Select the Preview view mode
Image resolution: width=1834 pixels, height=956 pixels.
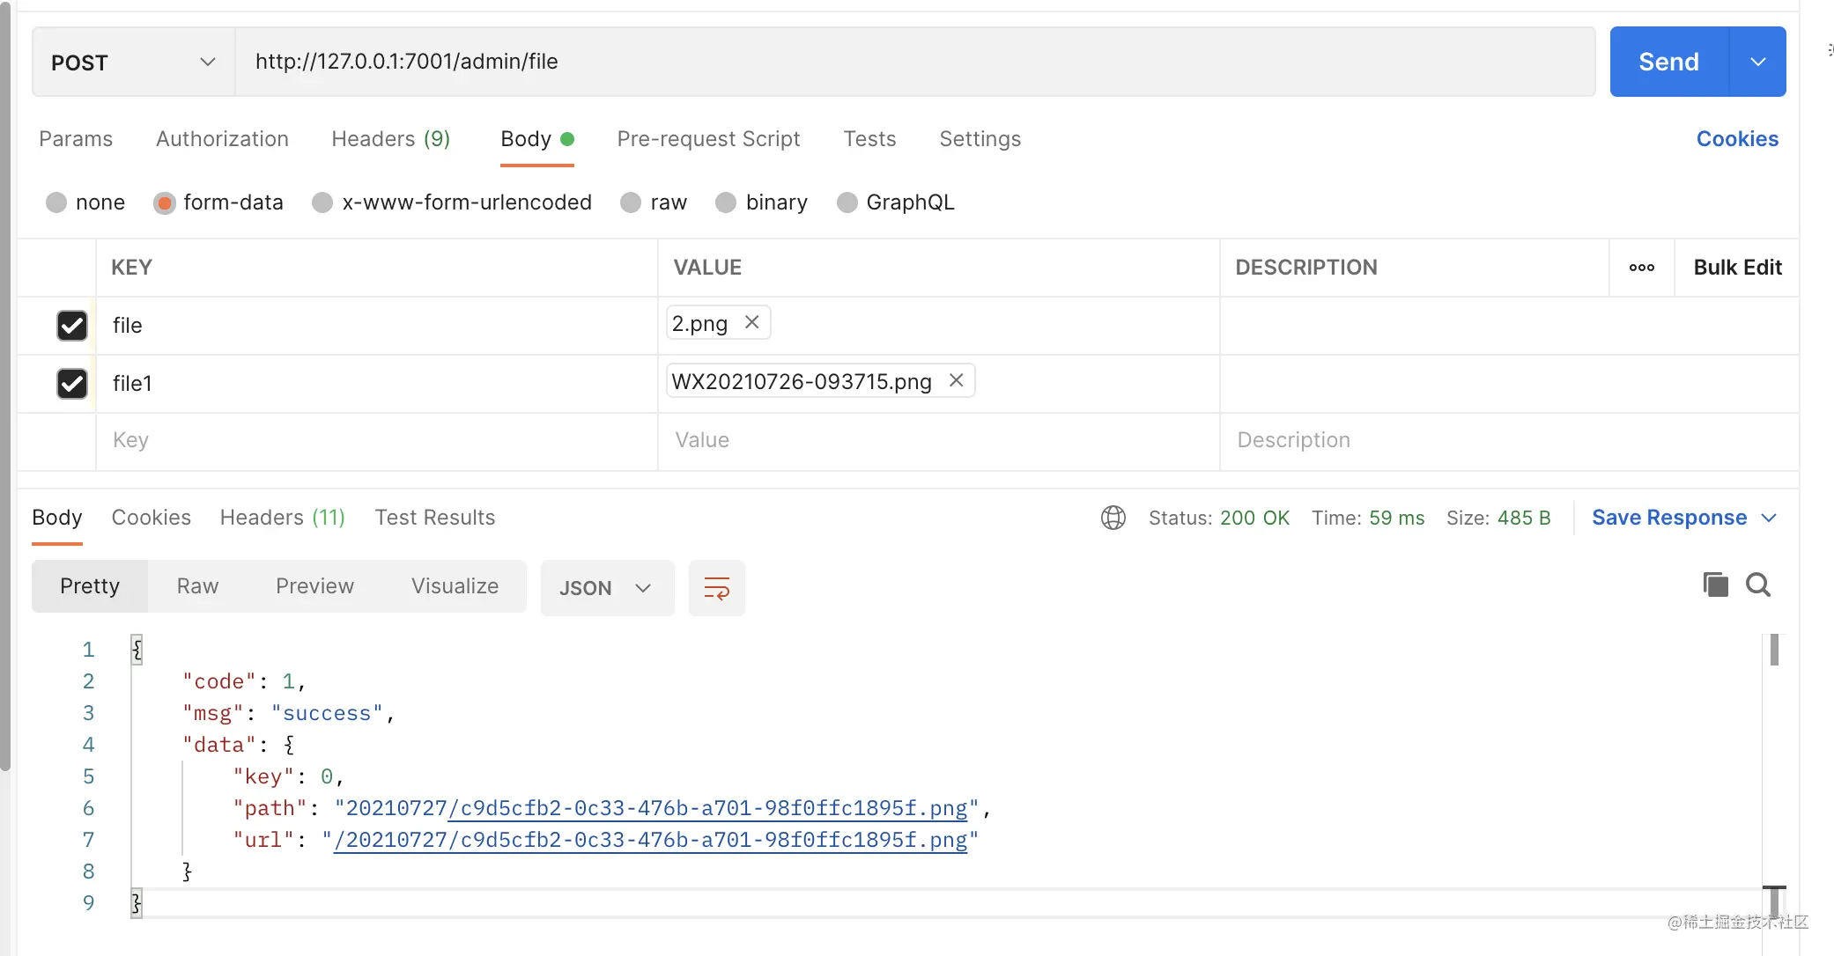(x=314, y=586)
